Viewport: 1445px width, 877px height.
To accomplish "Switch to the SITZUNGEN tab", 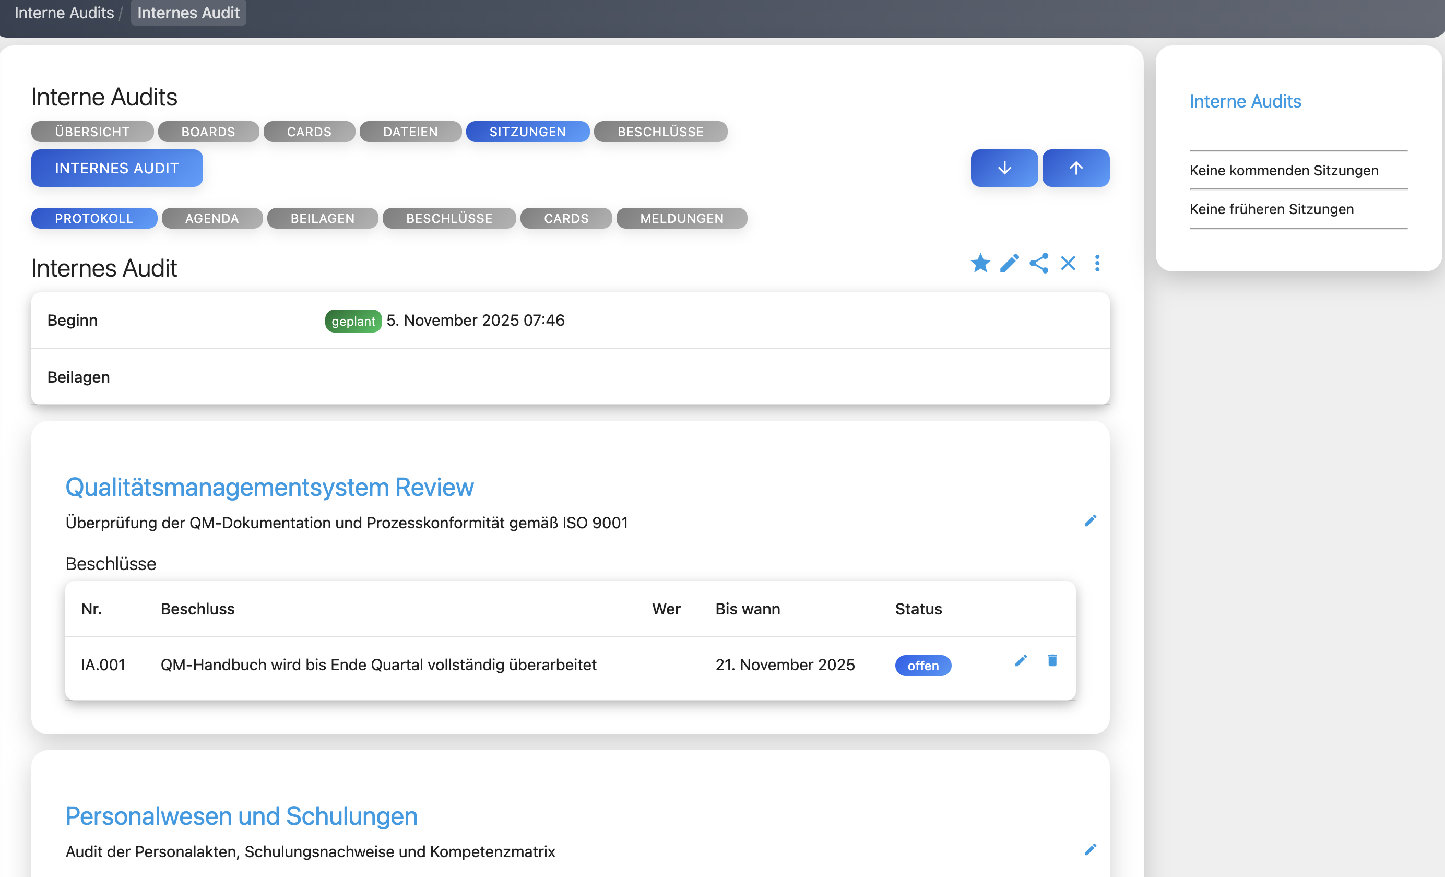I will click(x=527, y=132).
